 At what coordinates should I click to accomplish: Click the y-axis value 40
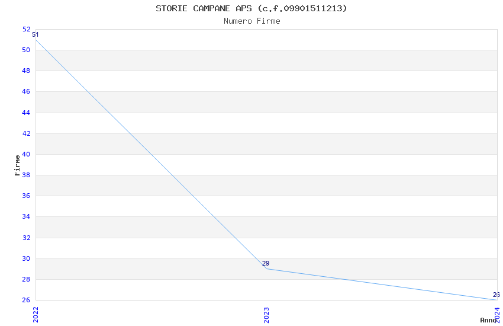(x=26, y=154)
